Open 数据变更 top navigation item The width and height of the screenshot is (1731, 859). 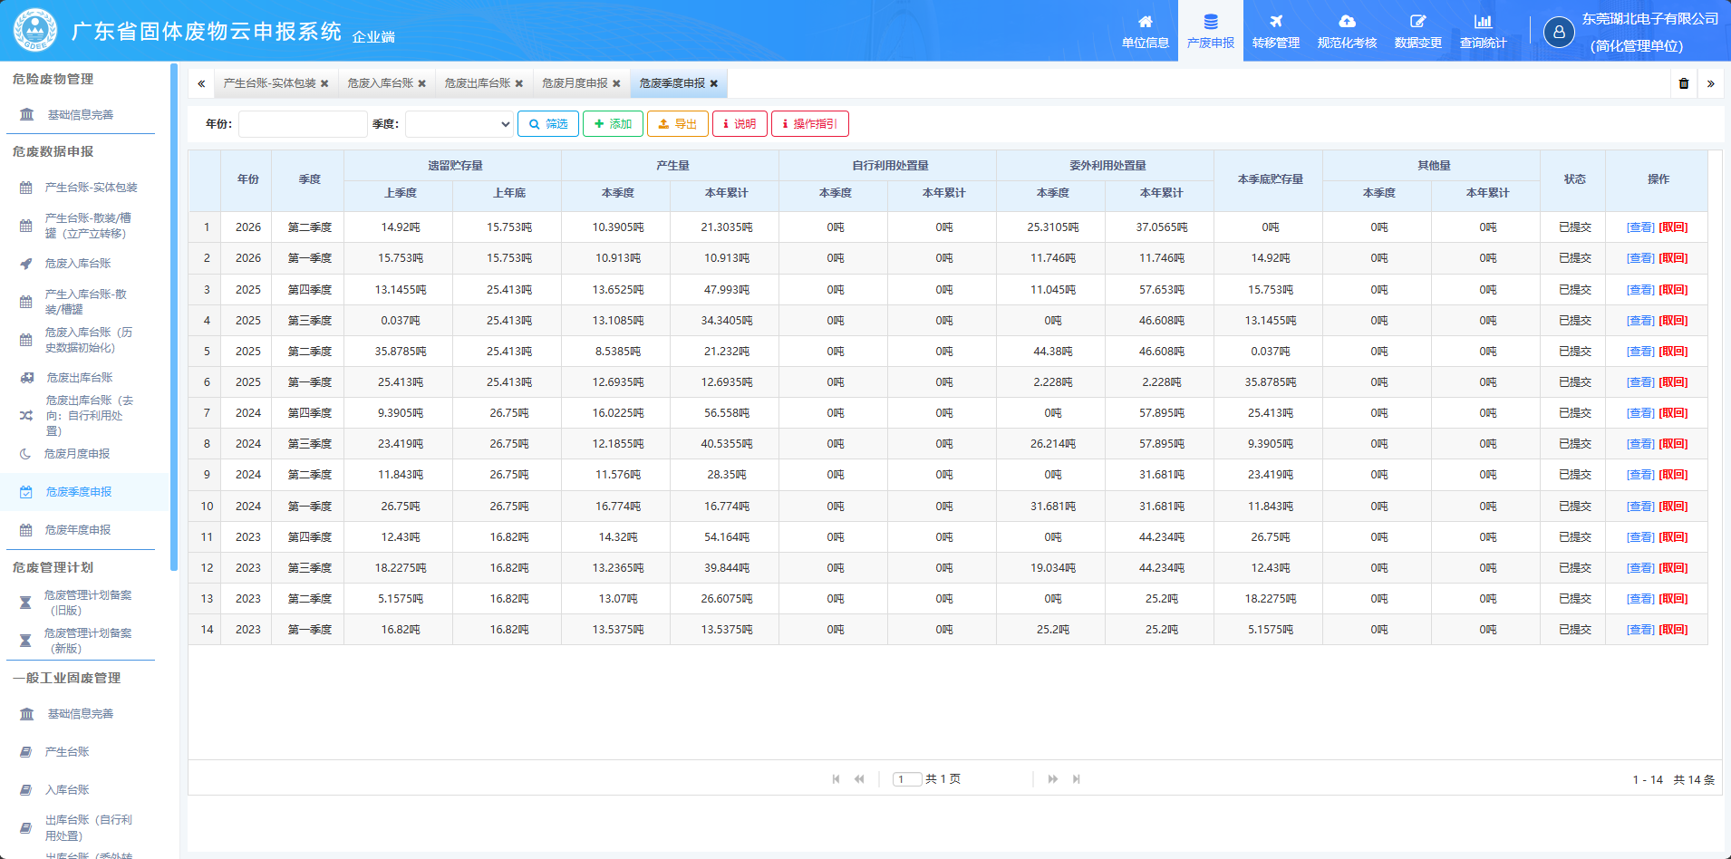[1417, 32]
